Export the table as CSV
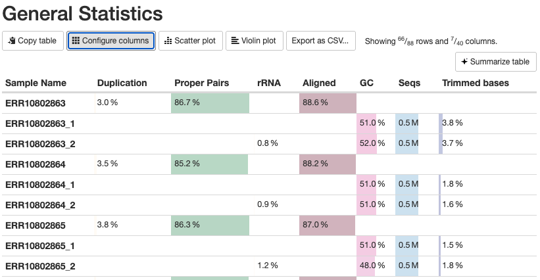 (x=321, y=41)
